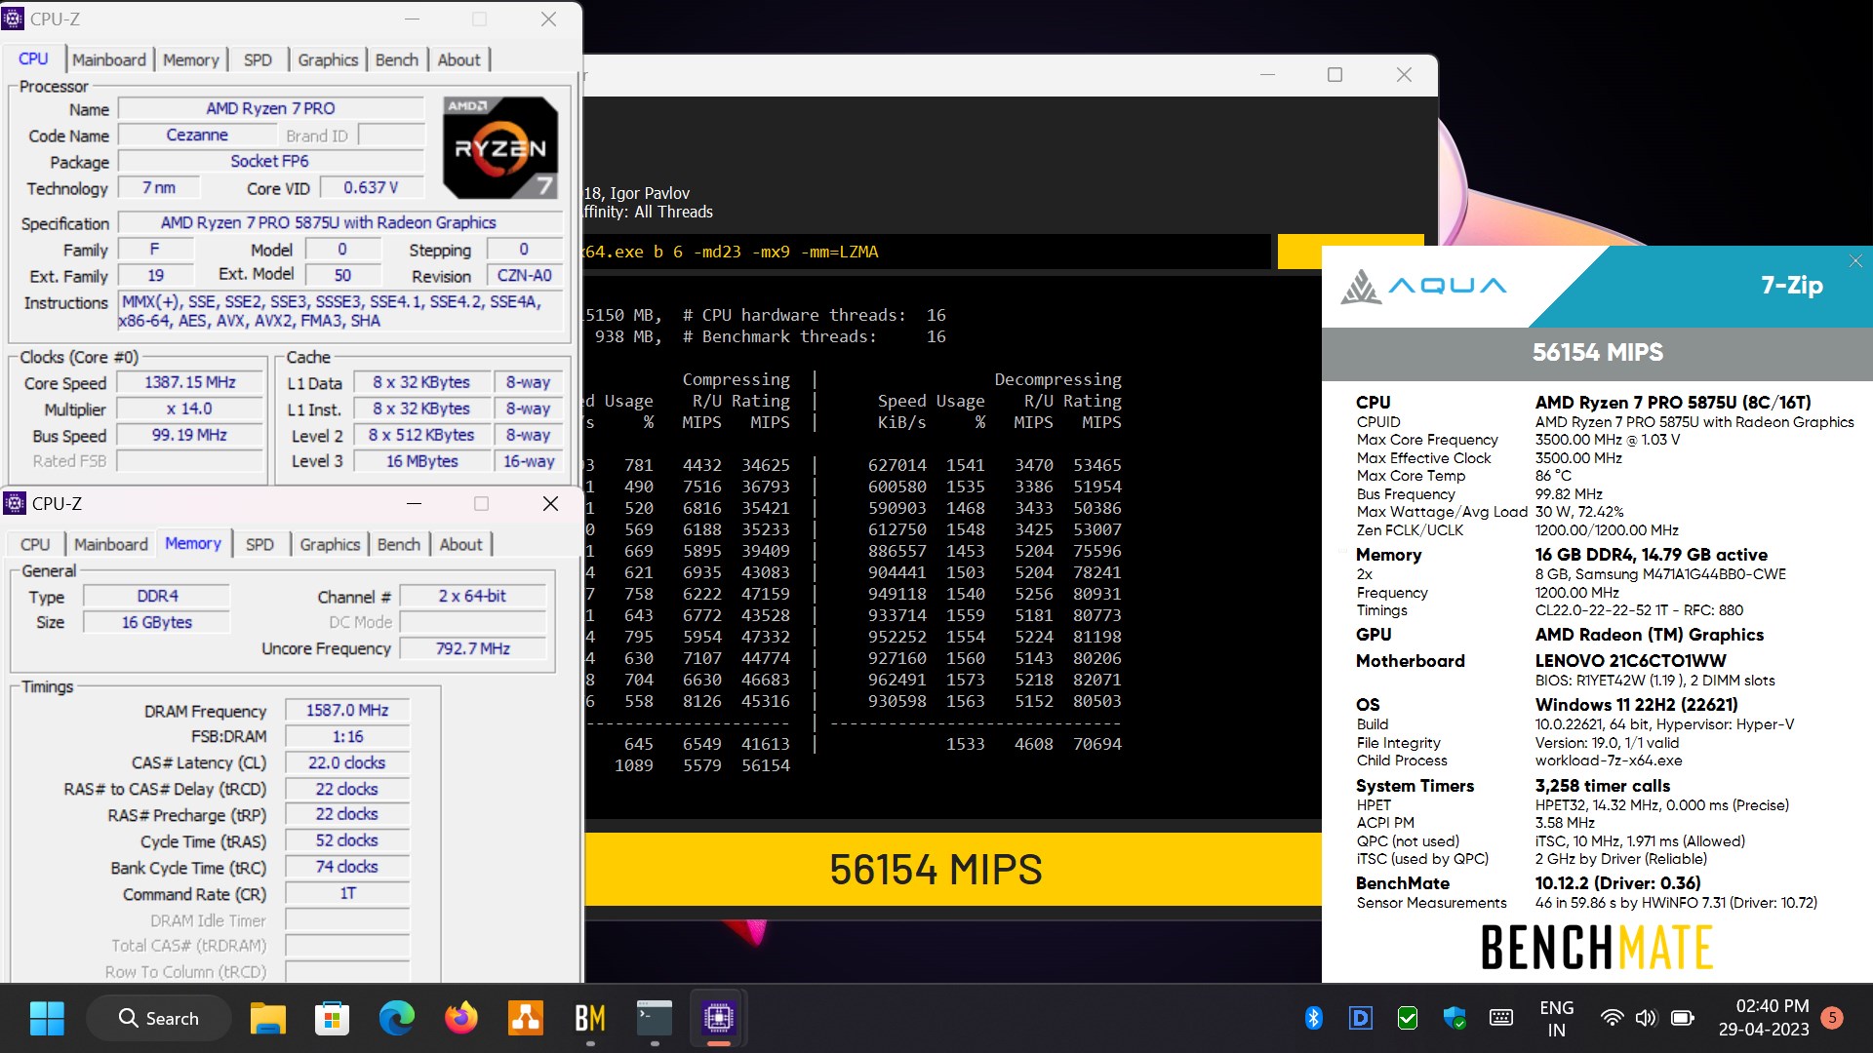Click the Motherboard LENOVO 21C6CTO1WW entry
This screenshot has width=1873, height=1053.
[x=1630, y=661]
